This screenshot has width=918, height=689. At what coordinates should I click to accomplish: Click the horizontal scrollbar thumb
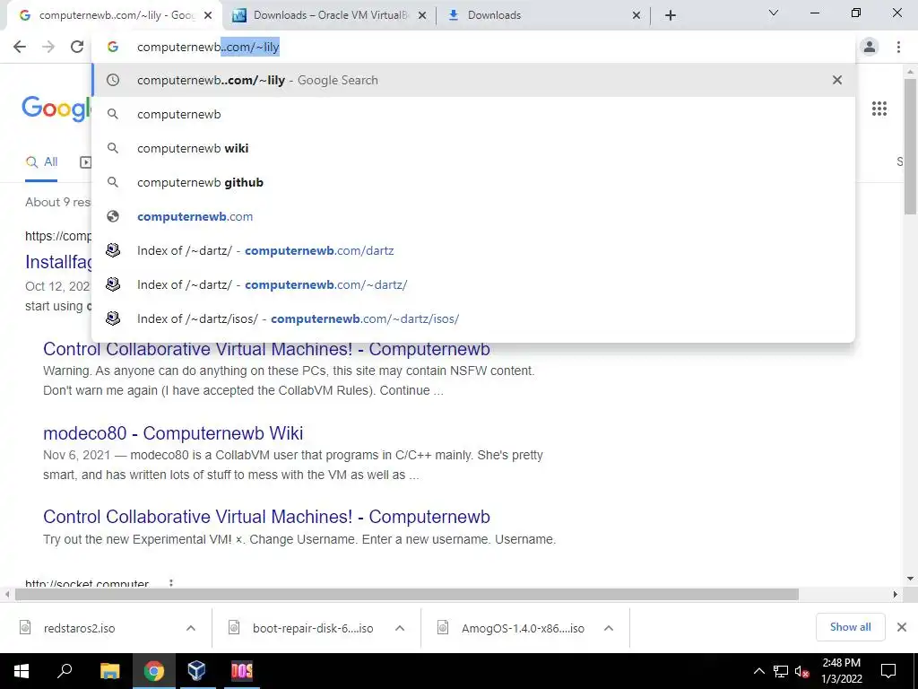(x=407, y=595)
